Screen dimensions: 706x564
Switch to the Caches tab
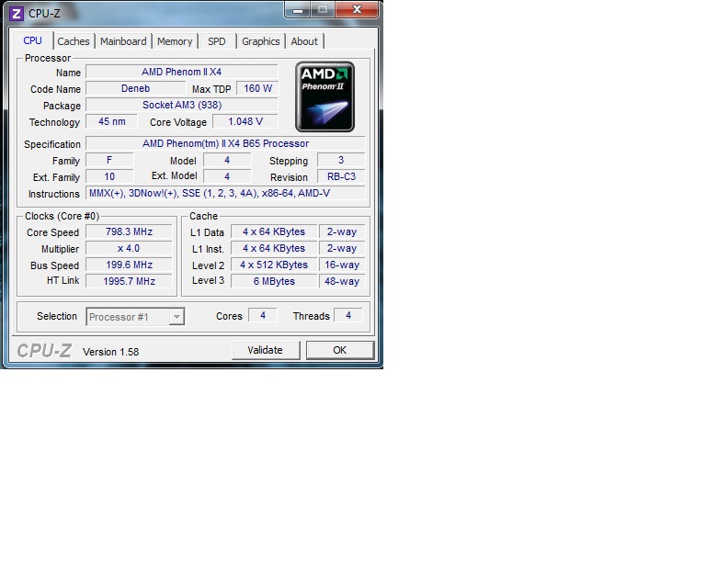coord(73,41)
